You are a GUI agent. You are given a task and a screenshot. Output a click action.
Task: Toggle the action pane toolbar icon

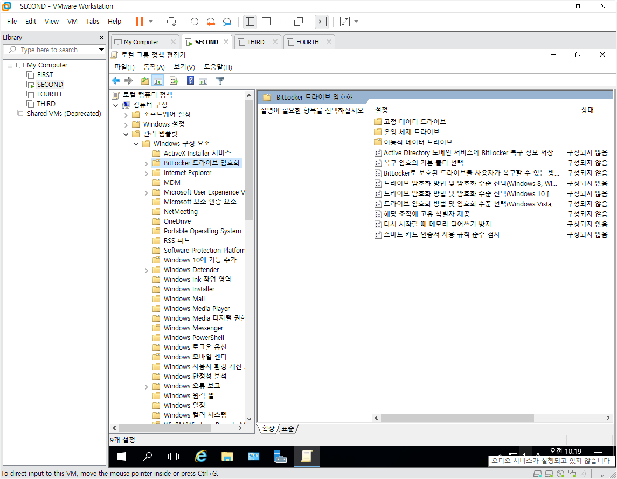pyautogui.click(x=203, y=81)
